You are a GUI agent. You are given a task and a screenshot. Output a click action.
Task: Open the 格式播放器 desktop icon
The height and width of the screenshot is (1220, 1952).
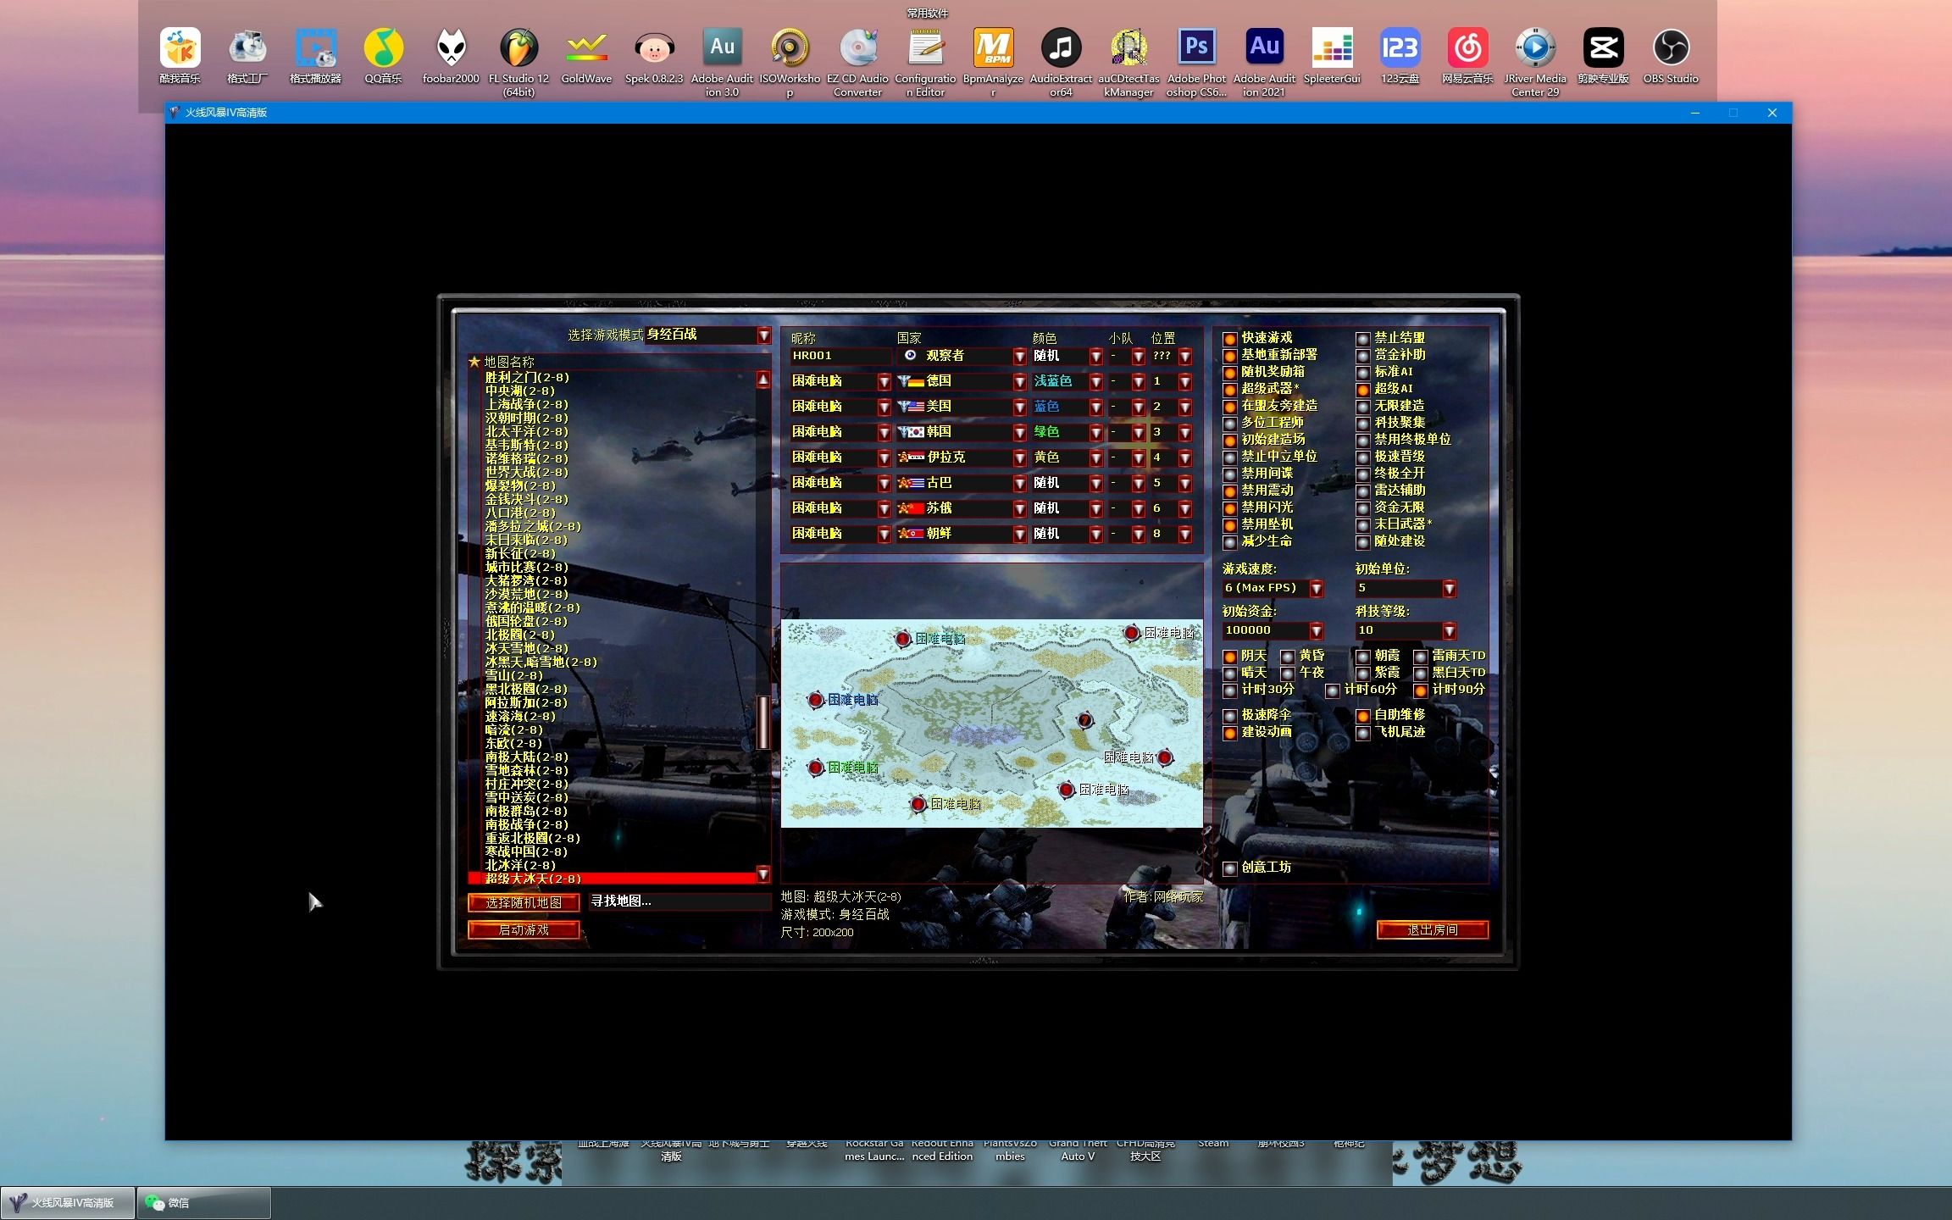[315, 56]
